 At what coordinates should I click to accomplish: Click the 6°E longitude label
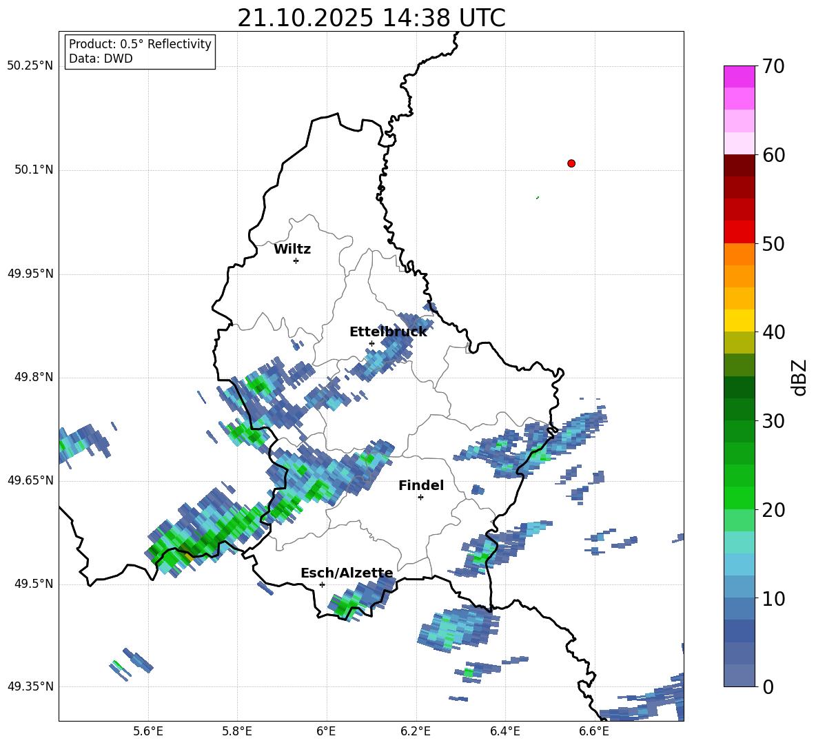[326, 731]
